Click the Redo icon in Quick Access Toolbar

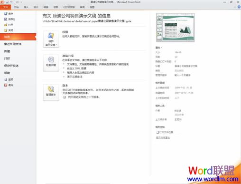tap(17, 2)
